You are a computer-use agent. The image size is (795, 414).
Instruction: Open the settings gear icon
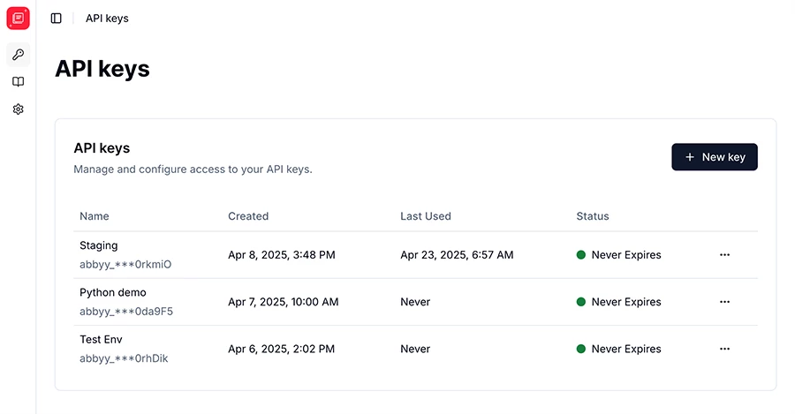19,109
